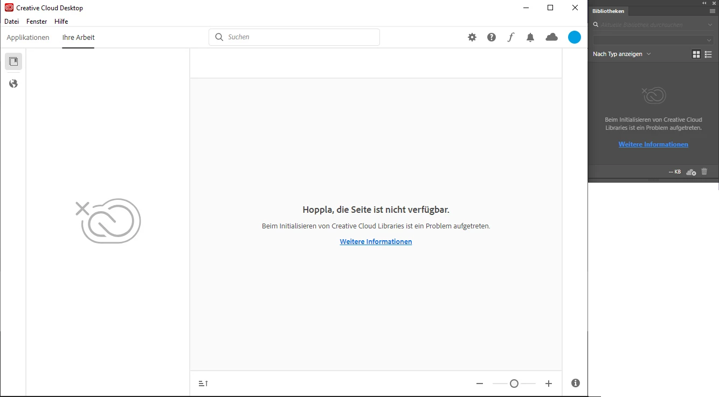Select the Ihre Arbeit tab
This screenshot has width=719, height=397.
coord(78,37)
